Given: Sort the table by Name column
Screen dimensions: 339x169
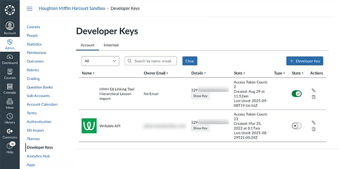Looking at the screenshot, I should (88, 73).
